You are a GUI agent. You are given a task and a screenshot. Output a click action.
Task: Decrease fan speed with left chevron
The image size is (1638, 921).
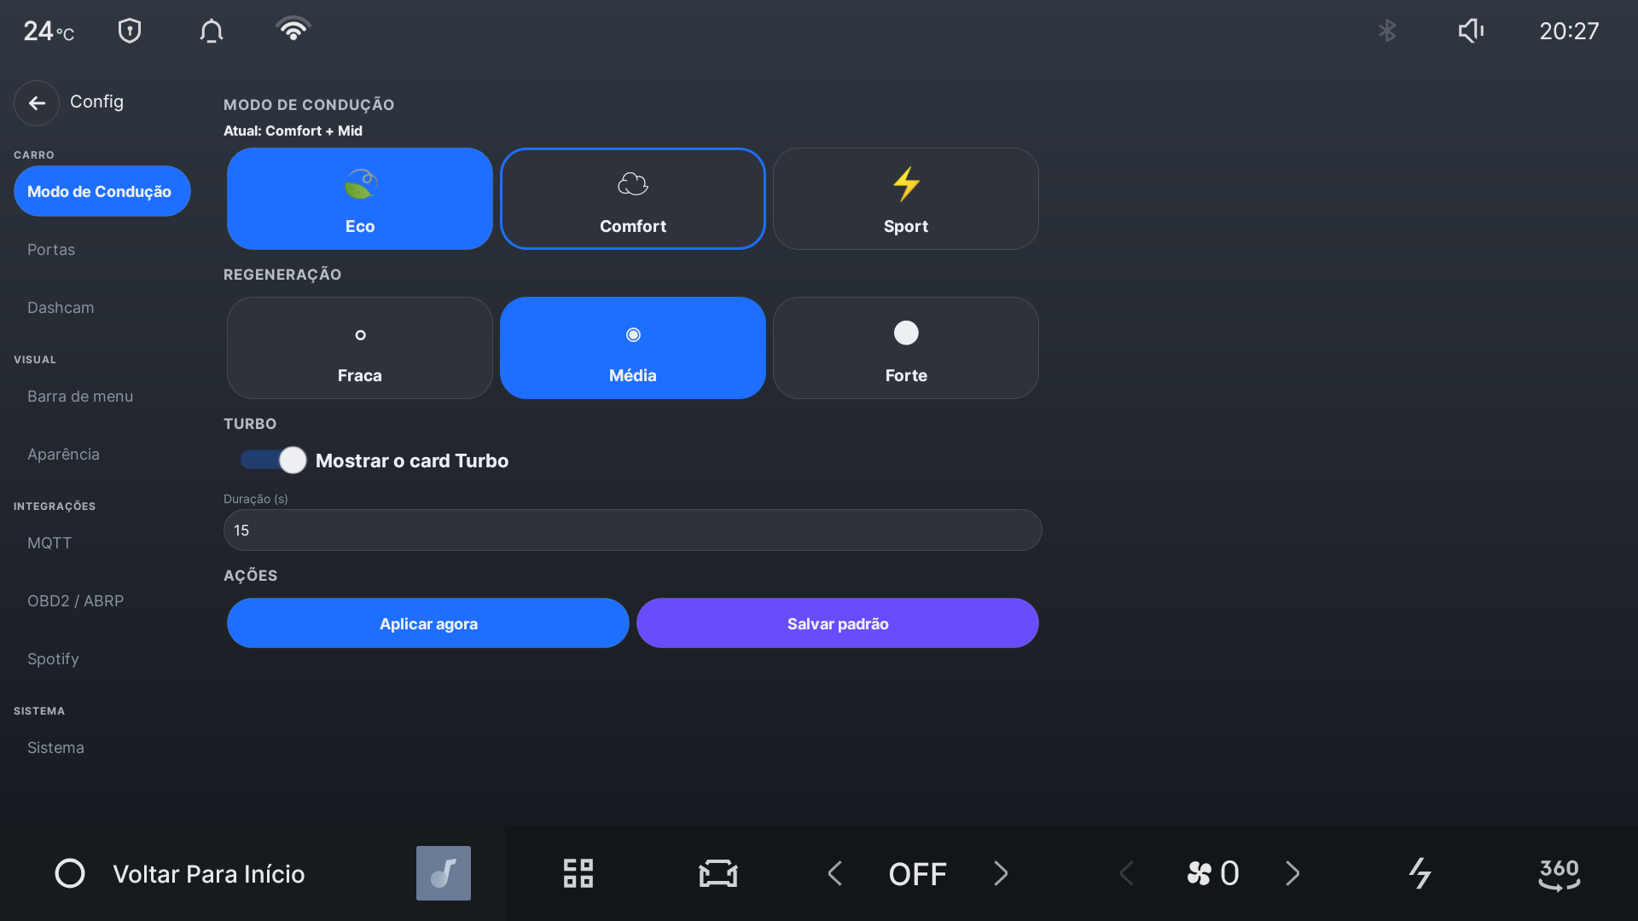point(1127,873)
